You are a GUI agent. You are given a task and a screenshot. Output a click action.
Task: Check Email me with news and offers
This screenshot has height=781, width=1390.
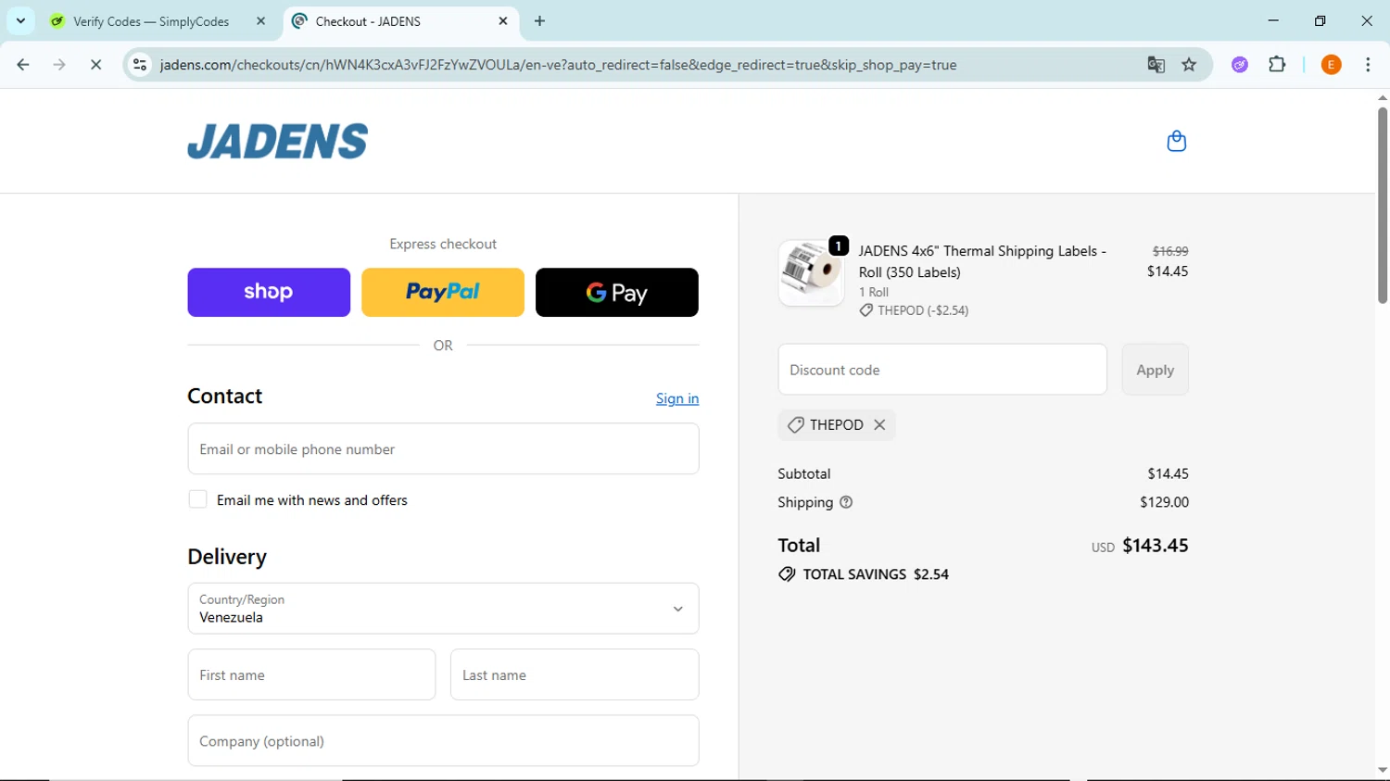(x=197, y=499)
